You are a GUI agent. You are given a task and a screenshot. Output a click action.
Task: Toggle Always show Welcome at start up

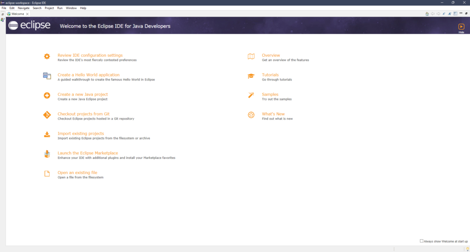(421, 241)
